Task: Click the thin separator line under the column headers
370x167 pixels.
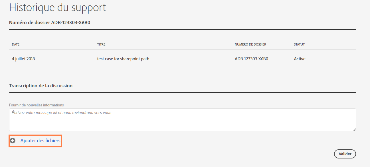Action: [182, 50]
